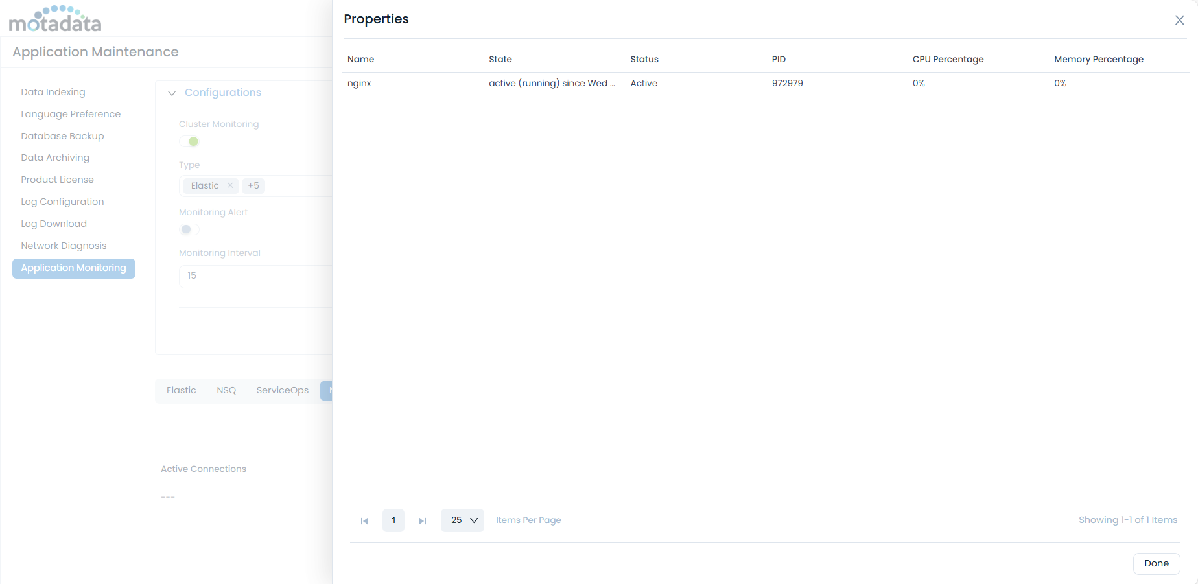Select Database Backup in the sidebar
Viewport: 1198px width, 584px height.
(62, 136)
